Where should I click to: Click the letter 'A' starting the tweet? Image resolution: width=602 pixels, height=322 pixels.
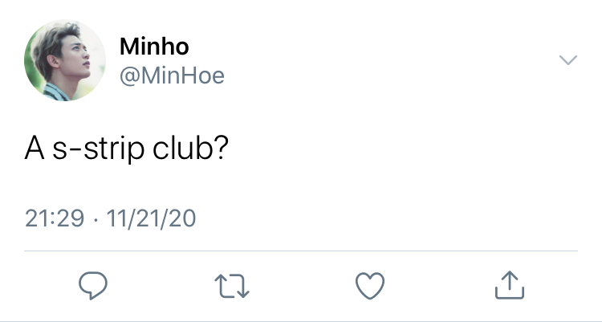(35, 149)
